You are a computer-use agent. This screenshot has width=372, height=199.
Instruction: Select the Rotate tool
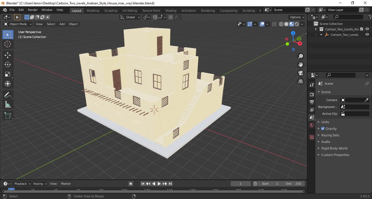point(8,65)
